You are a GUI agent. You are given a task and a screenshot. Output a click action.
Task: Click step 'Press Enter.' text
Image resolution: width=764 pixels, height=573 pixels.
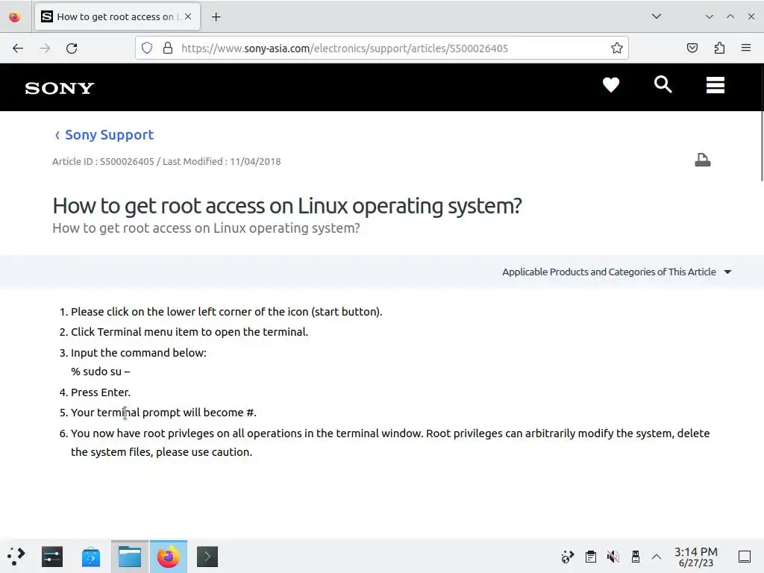click(101, 392)
